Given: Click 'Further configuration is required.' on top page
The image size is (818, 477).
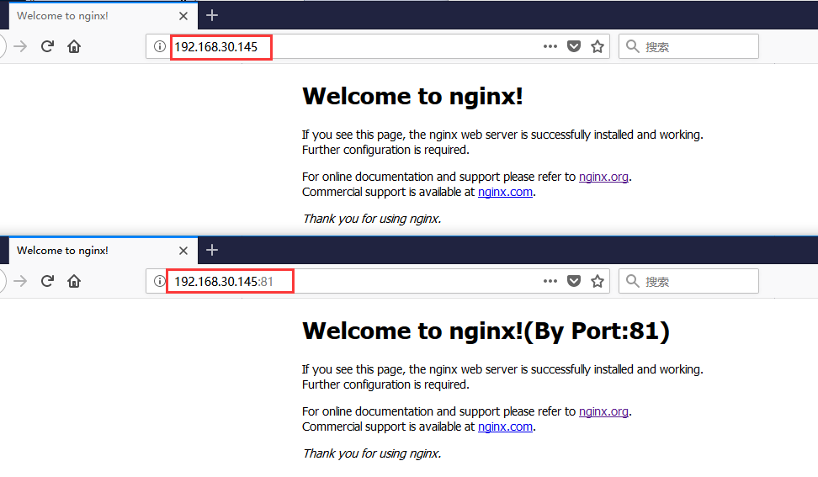Looking at the screenshot, I should tap(385, 150).
